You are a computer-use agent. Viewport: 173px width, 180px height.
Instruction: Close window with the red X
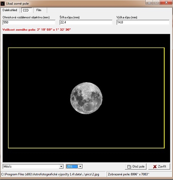tap(166, 2)
